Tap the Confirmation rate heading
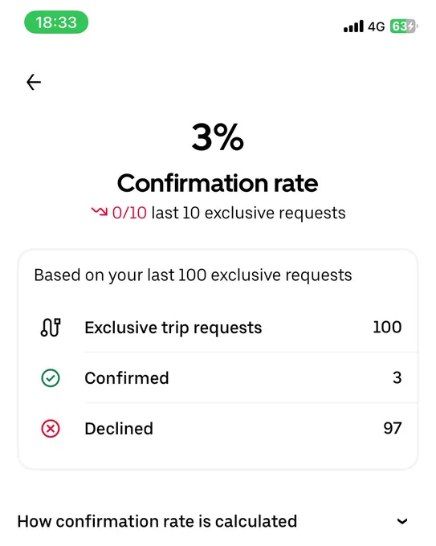The width and height of the screenshot is (436, 546). coord(218,184)
